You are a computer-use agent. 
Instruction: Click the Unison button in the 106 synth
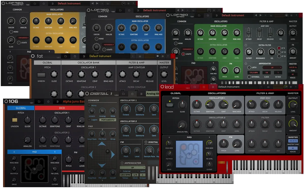pyautogui.click(x=15, y=120)
